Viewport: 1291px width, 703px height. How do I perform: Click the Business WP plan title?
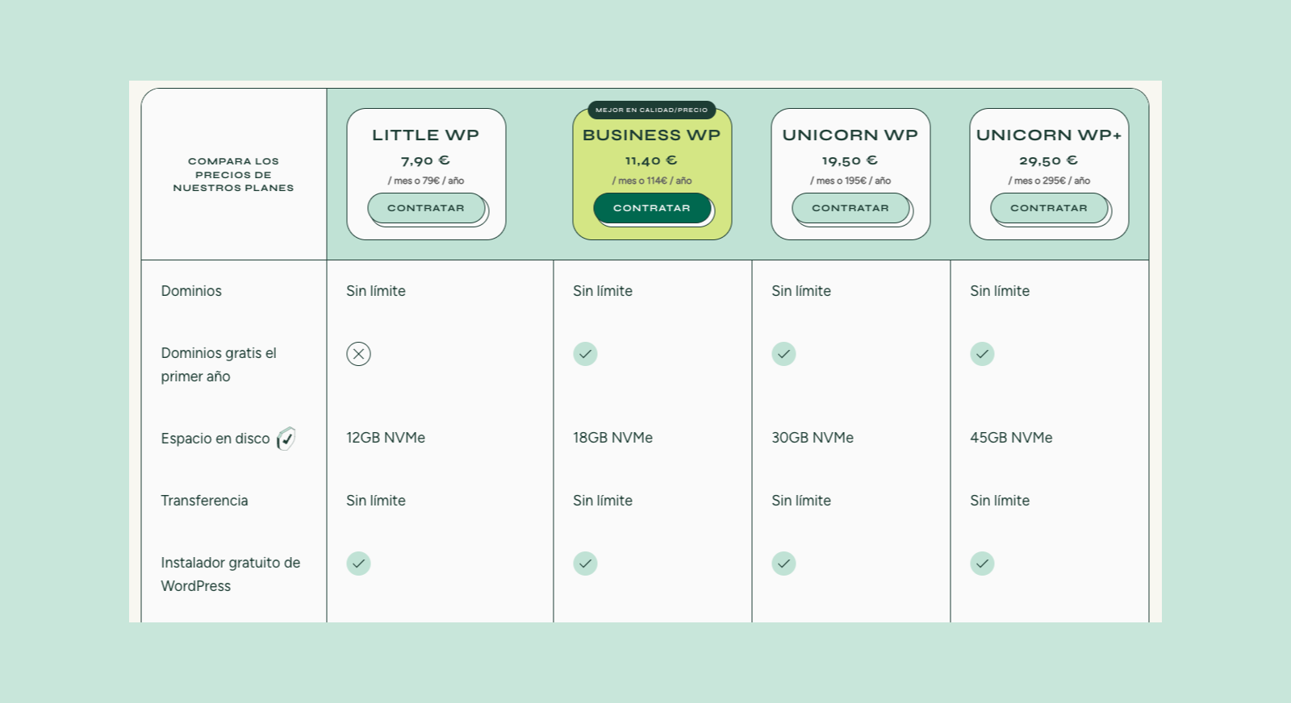[652, 135]
